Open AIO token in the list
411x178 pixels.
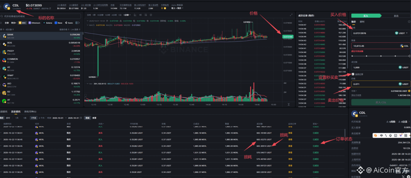pyautogui.click(x=41, y=85)
